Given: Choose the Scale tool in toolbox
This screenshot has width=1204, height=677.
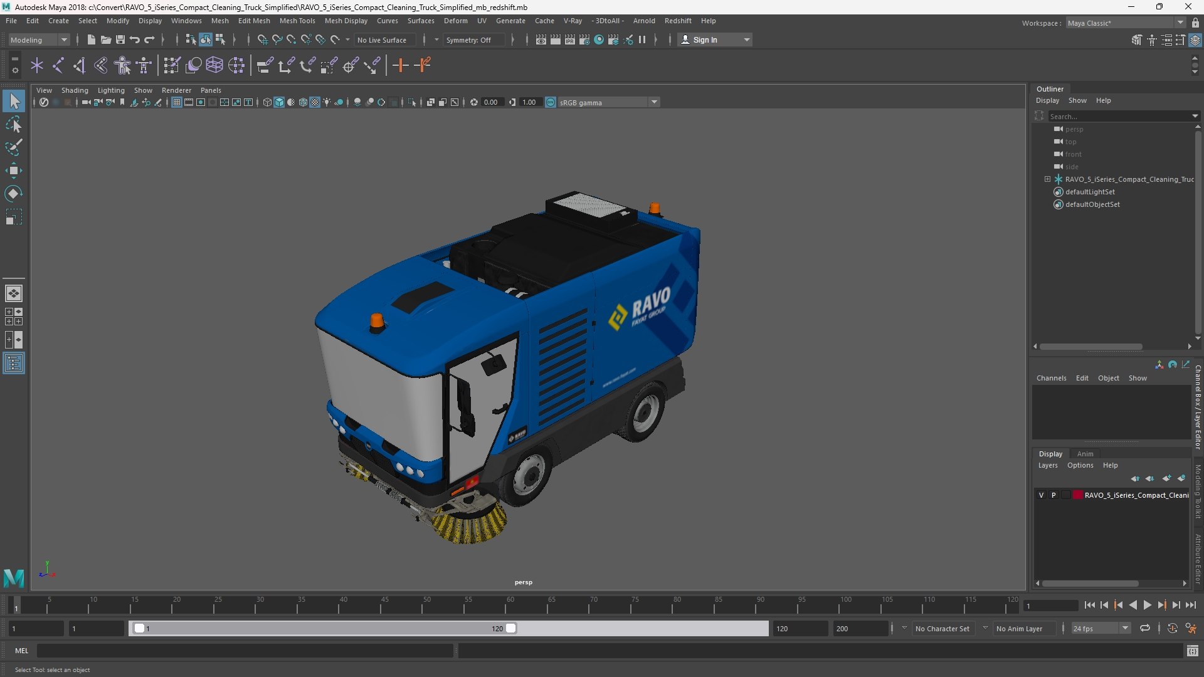Looking at the screenshot, I should pyautogui.click(x=14, y=217).
